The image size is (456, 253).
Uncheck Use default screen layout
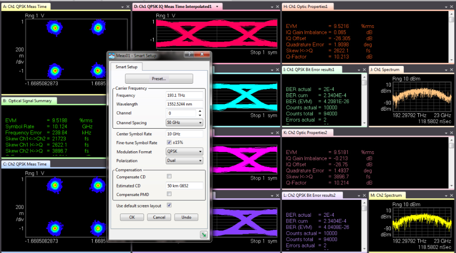169,205
